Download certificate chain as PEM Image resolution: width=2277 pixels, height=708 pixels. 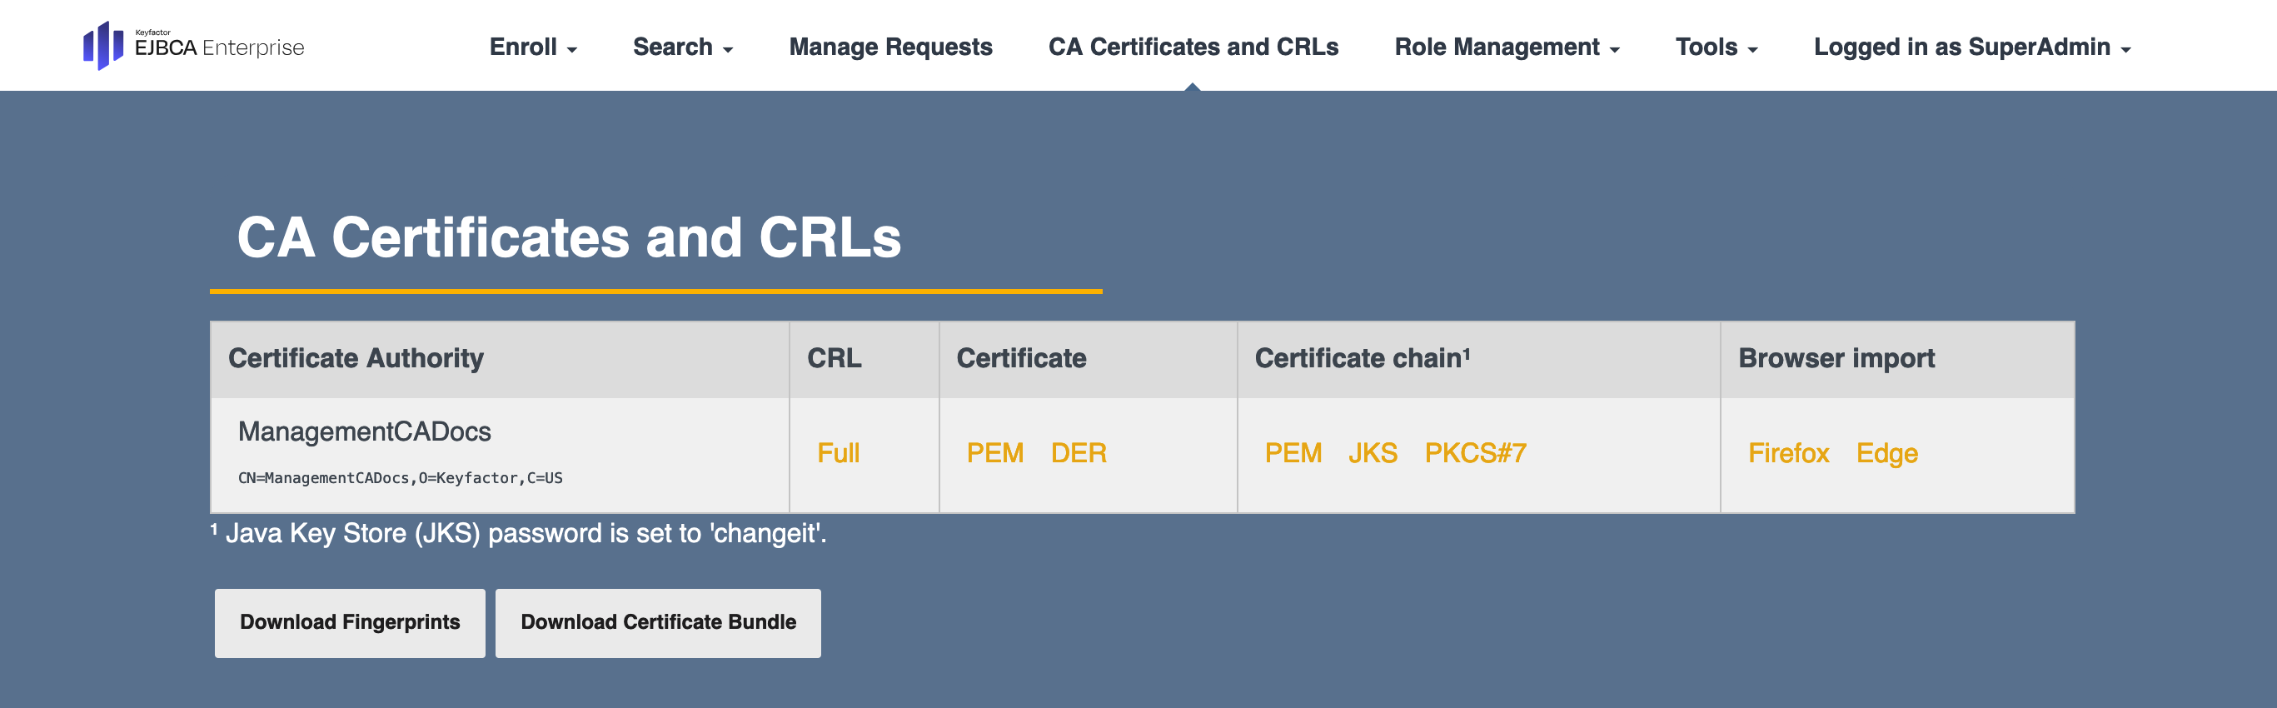pos(1293,453)
